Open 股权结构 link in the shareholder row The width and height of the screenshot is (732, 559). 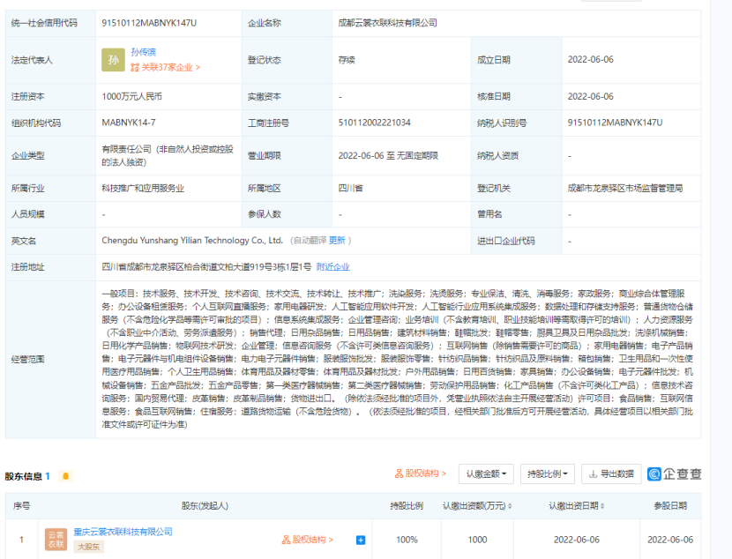(308, 540)
